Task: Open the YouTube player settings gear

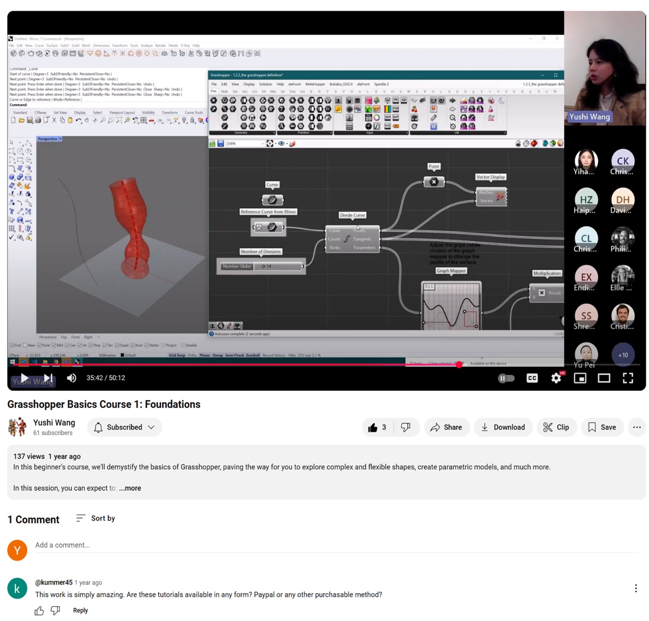Action: click(556, 378)
